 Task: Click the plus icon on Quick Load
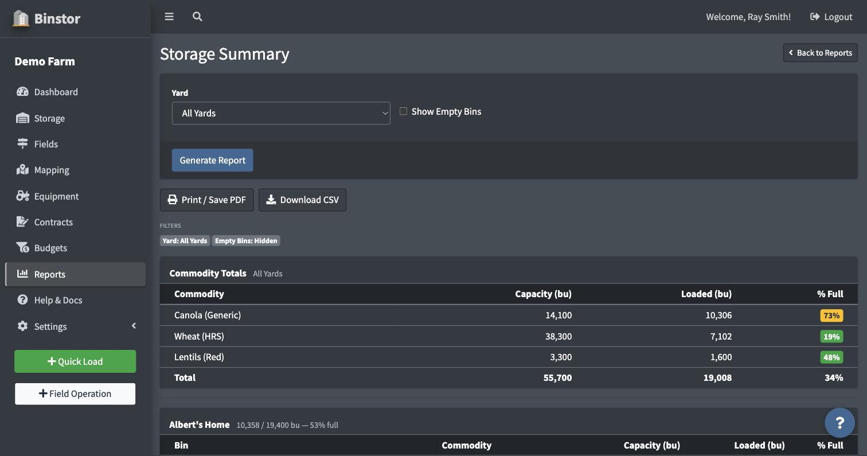52,361
